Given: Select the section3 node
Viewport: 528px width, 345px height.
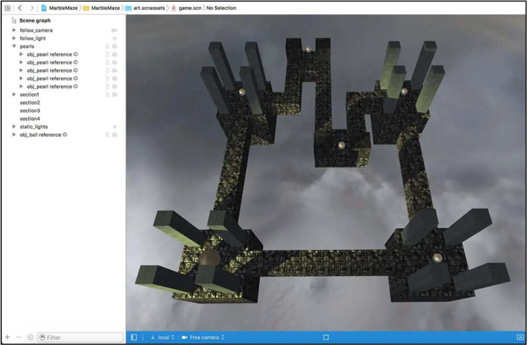Looking at the screenshot, I should tap(30, 111).
